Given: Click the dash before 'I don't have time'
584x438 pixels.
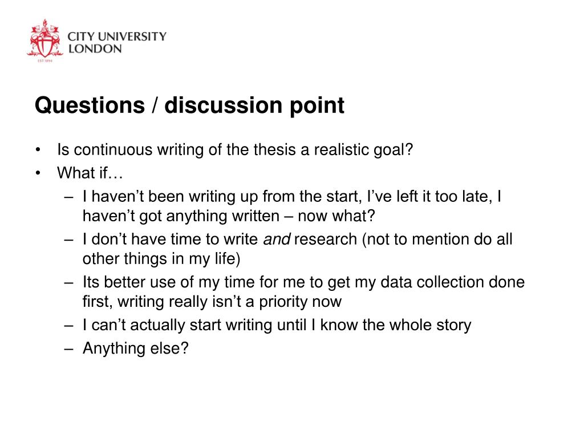Looking at the screenshot, I should click(x=68, y=240).
